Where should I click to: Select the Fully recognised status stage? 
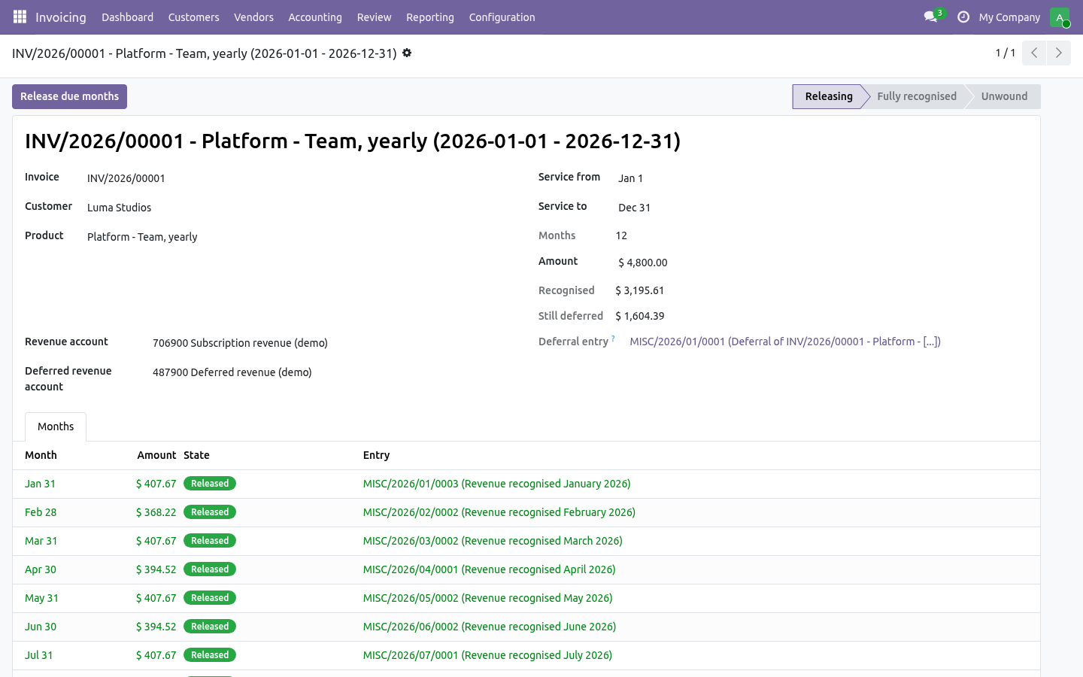[916, 96]
